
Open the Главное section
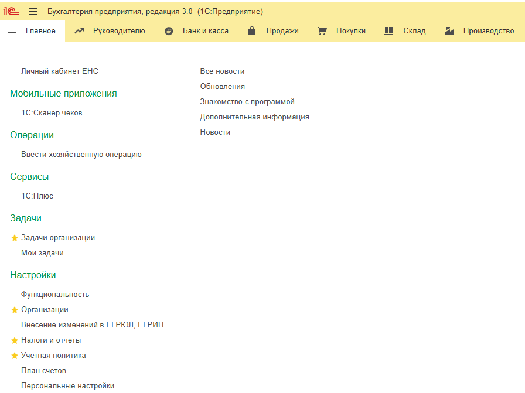pos(40,31)
